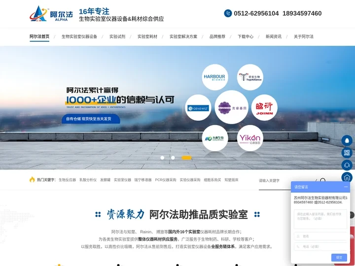The height and width of the screenshot is (266, 355).
Task: Click the phone number 0512-62956104 in header
Action: click(x=256, y=13)
